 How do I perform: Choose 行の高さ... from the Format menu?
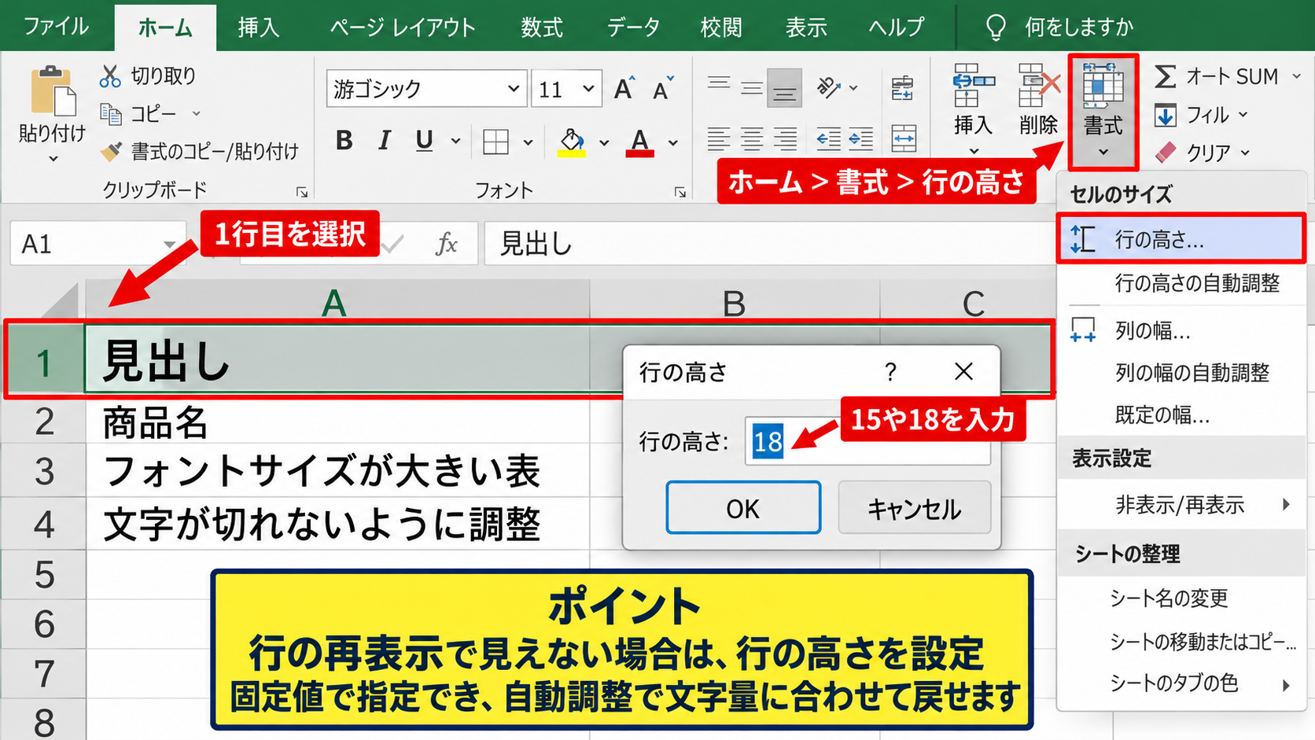[1181, 240]
